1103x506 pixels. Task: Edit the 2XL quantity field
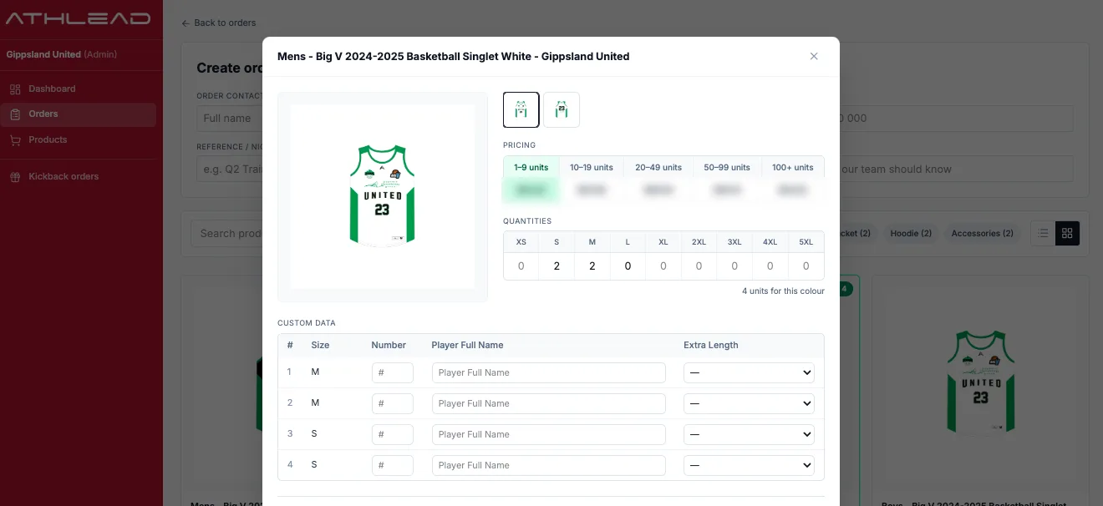(x=699, y=266)
